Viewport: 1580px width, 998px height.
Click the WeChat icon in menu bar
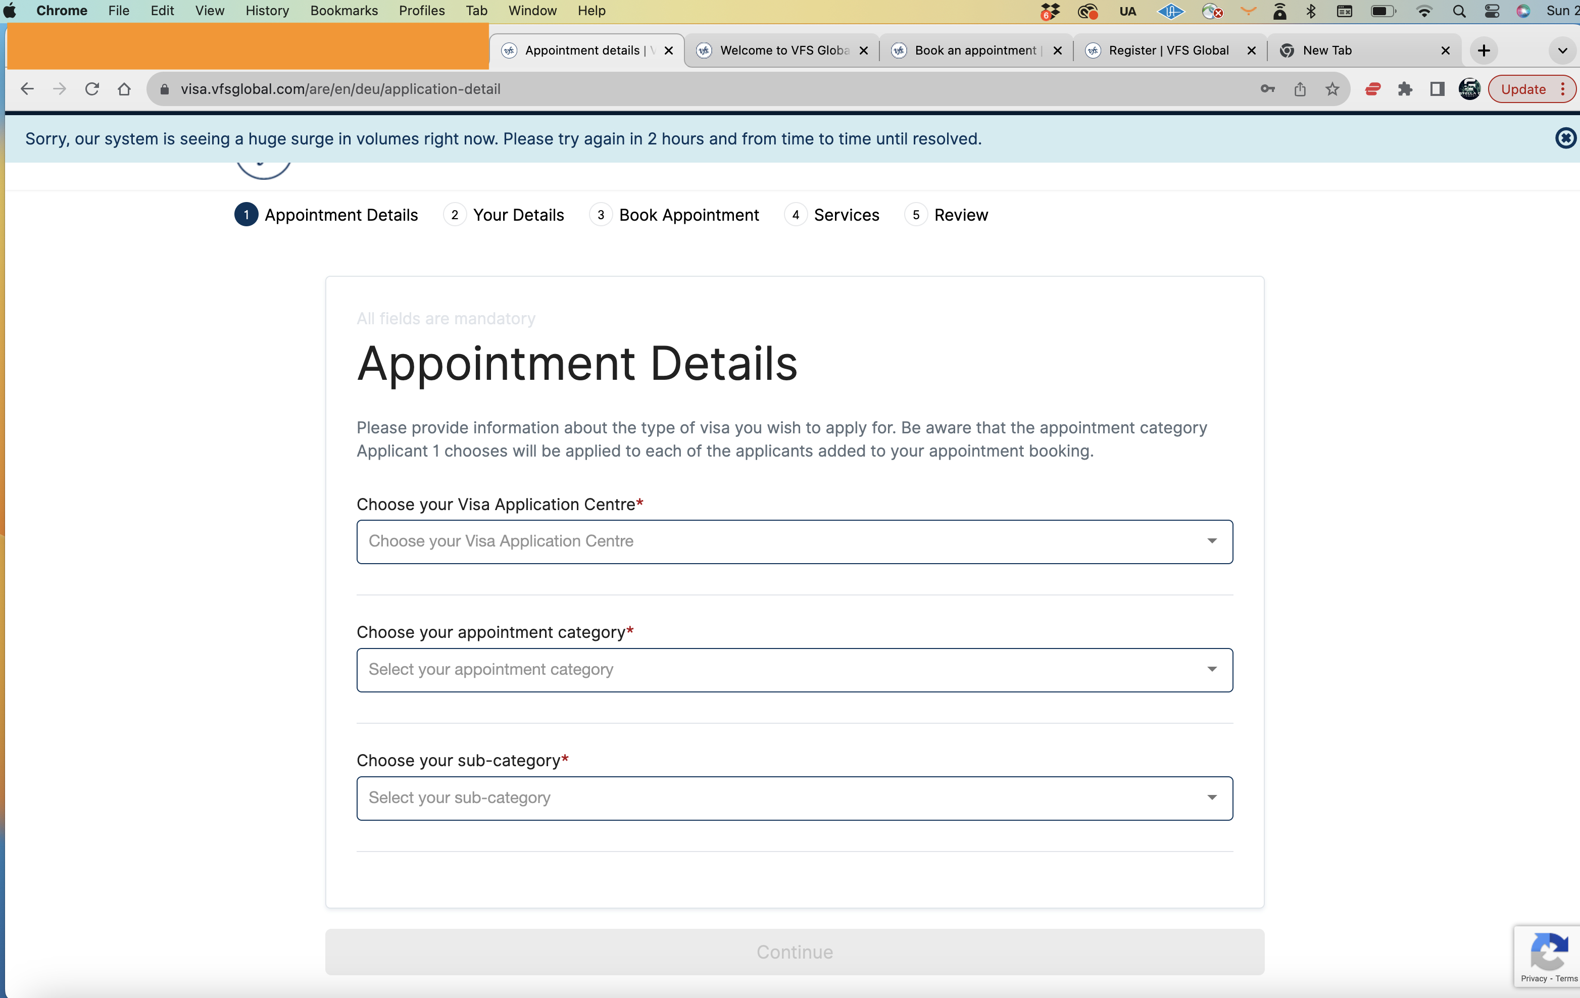pyautogui.click(x=1085, y=12)
